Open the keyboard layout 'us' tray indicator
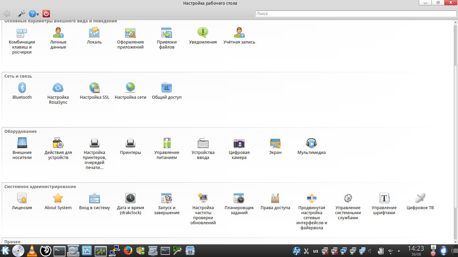This screenshot has width=458, height=257. (316, 251)
